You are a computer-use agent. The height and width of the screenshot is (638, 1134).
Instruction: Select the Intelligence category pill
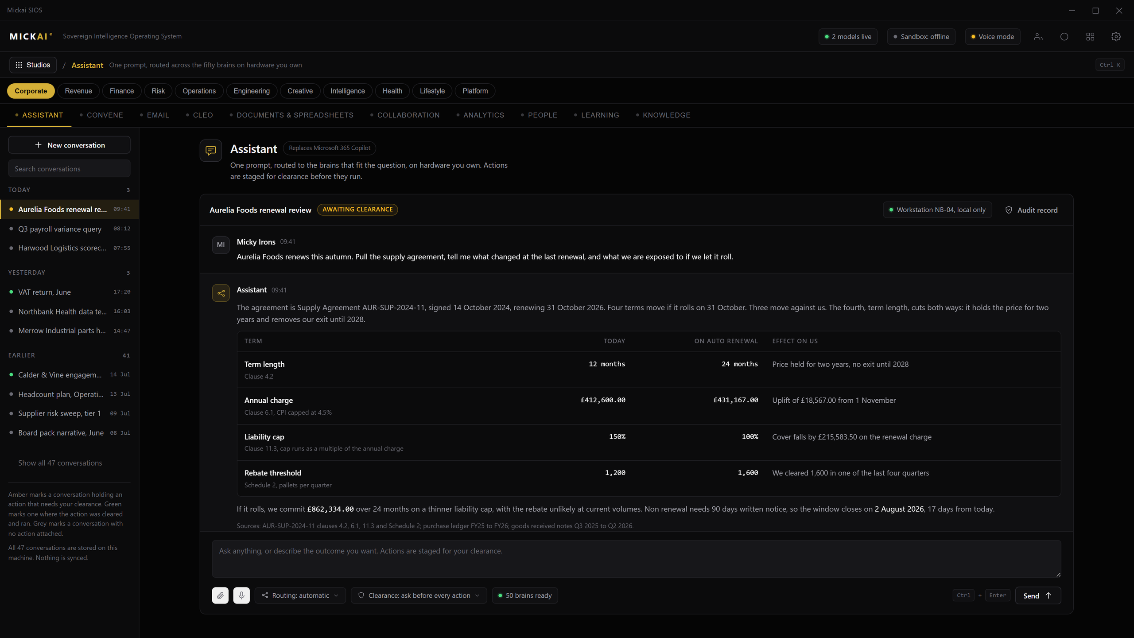[x=348, y=91]
